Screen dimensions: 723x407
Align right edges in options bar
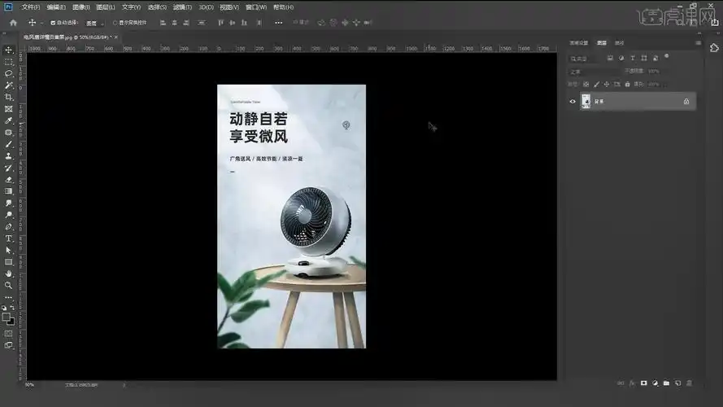(185, 23)
